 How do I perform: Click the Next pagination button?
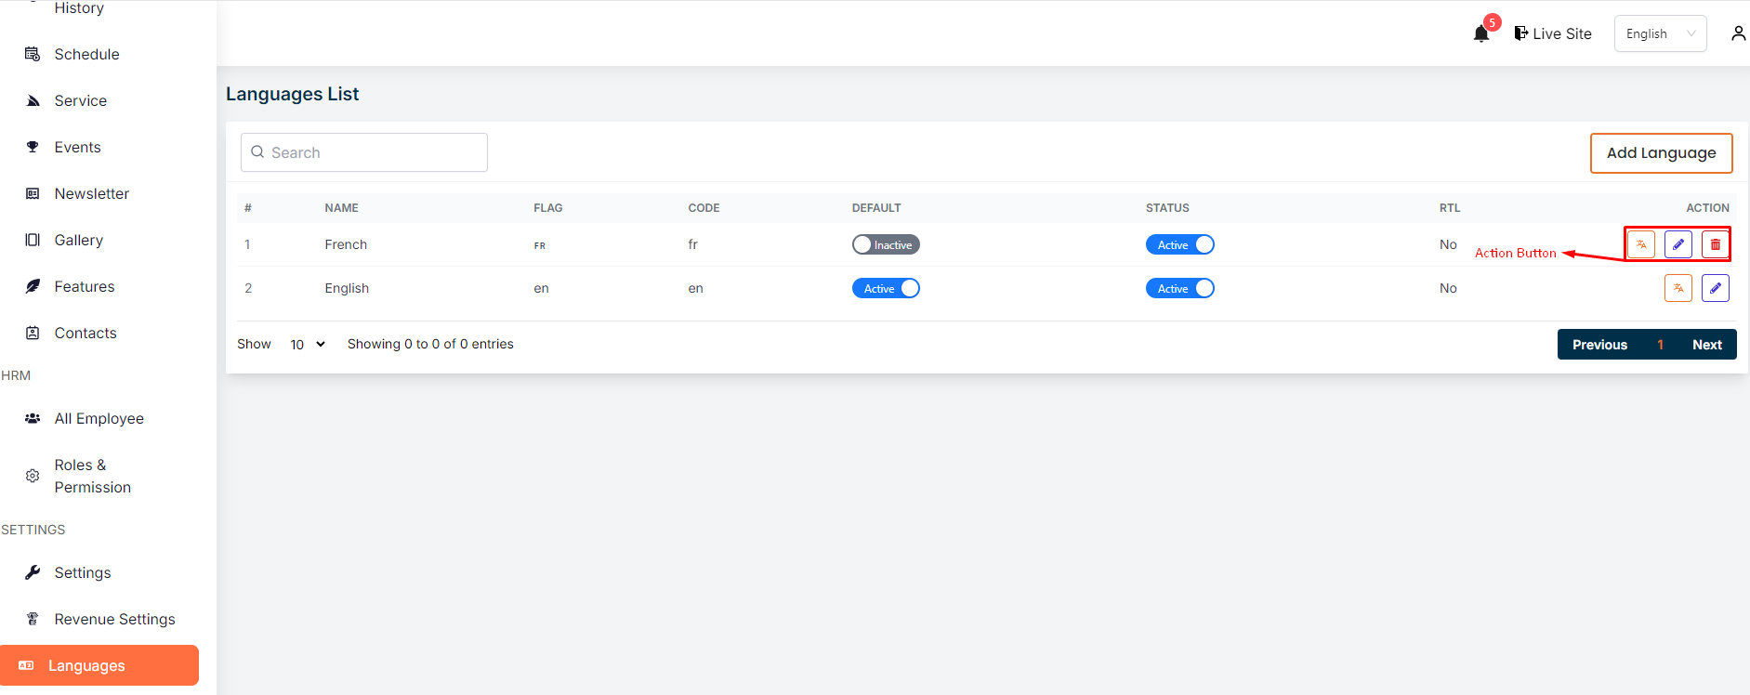[1706, 345]
